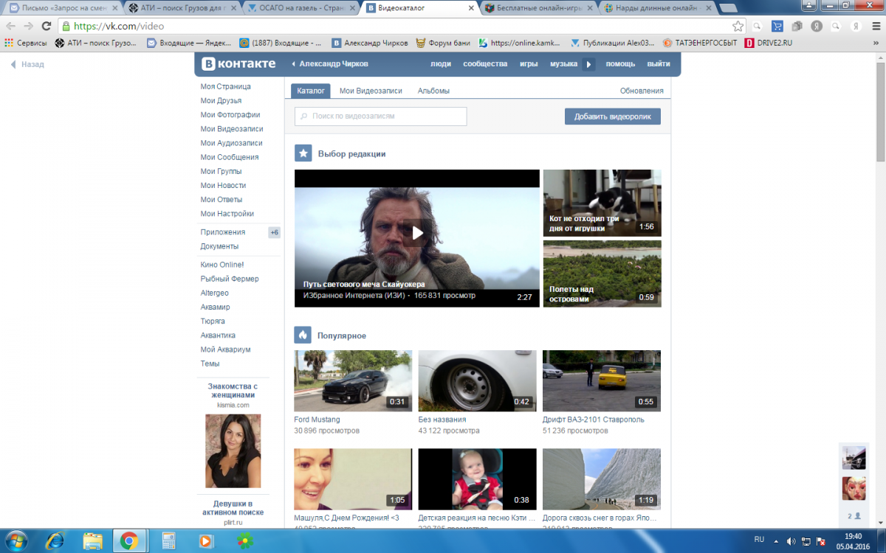
Task: Click the +6 badge next to Приложения
Action: click(275, 232)
